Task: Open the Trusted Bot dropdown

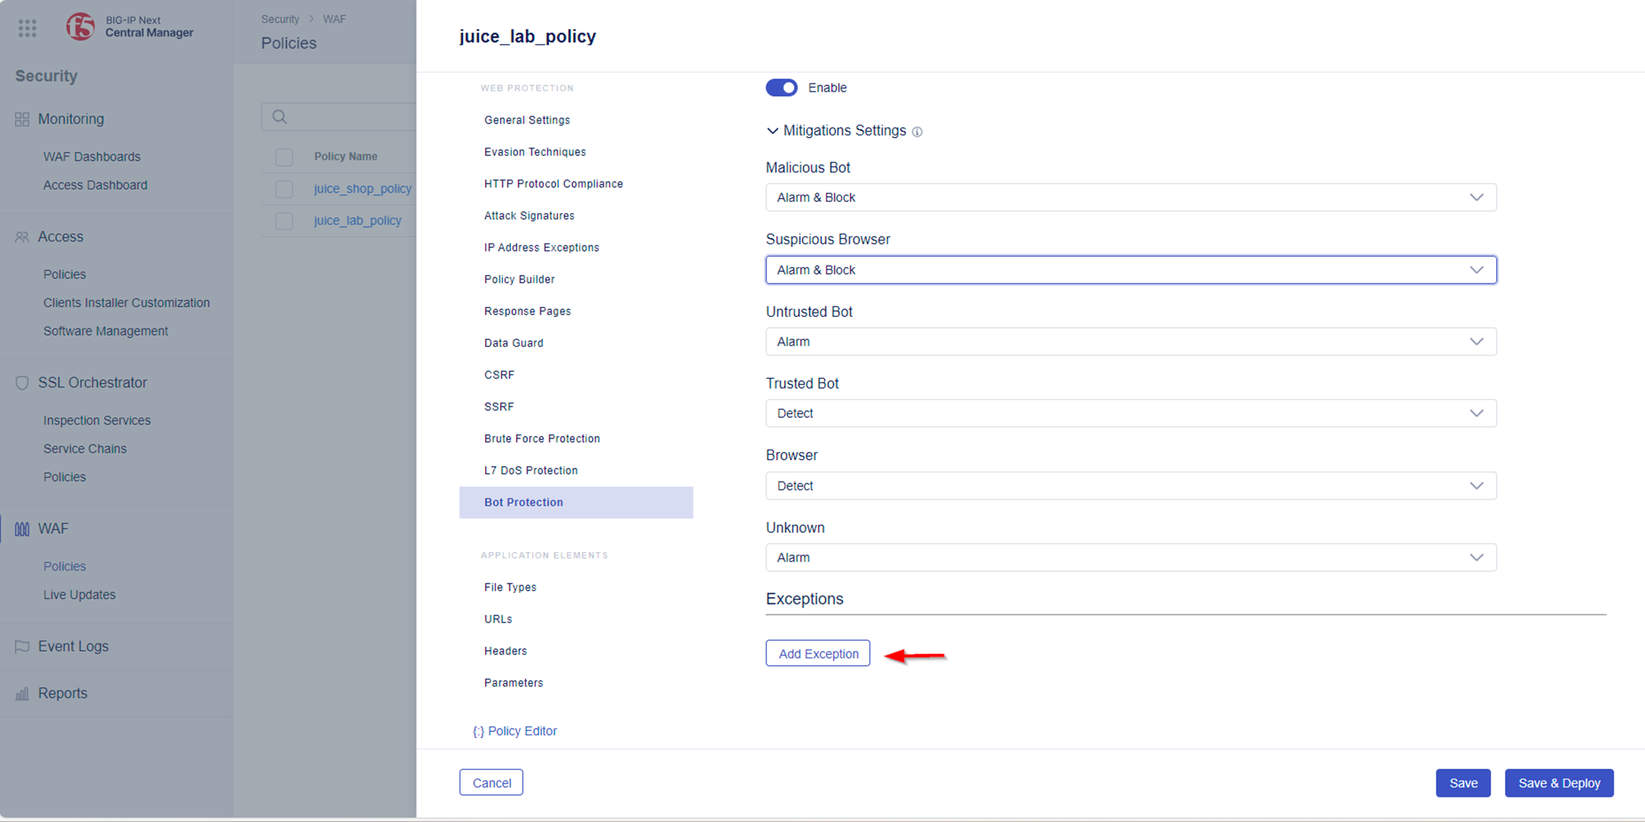Action: point(1131,414)
